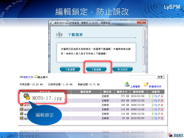
Task: Click the 檔案說明 column header
Action: tap(86, 92)
